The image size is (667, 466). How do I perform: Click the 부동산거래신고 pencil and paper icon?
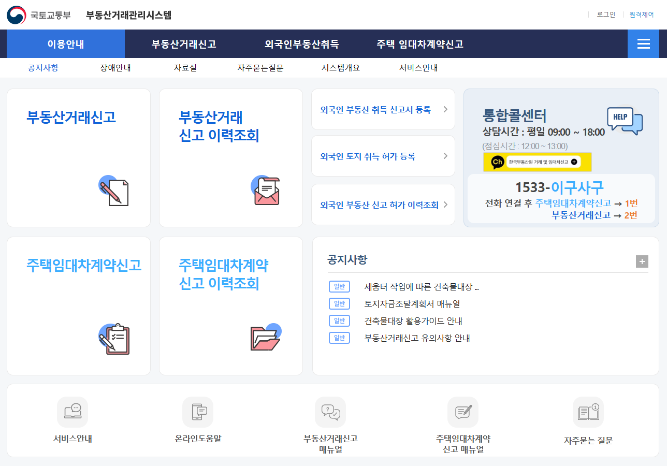pyautogui.click(x=114, y=191)
